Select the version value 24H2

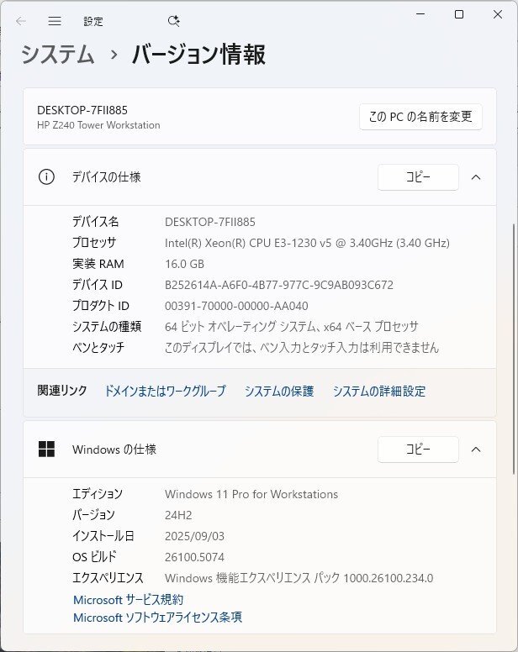click(178, 515)
